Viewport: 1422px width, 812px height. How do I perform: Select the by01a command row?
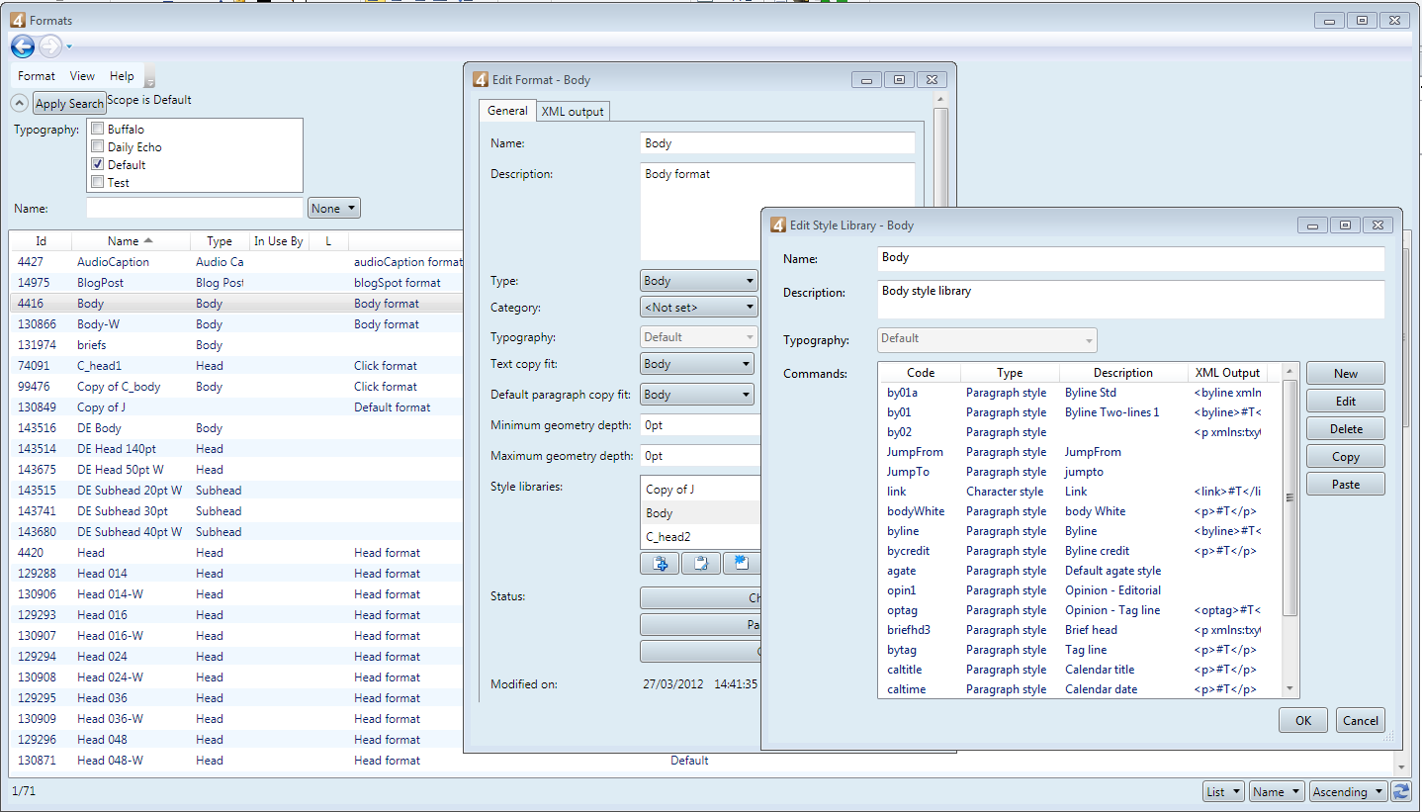click(x=1081, y=393)
